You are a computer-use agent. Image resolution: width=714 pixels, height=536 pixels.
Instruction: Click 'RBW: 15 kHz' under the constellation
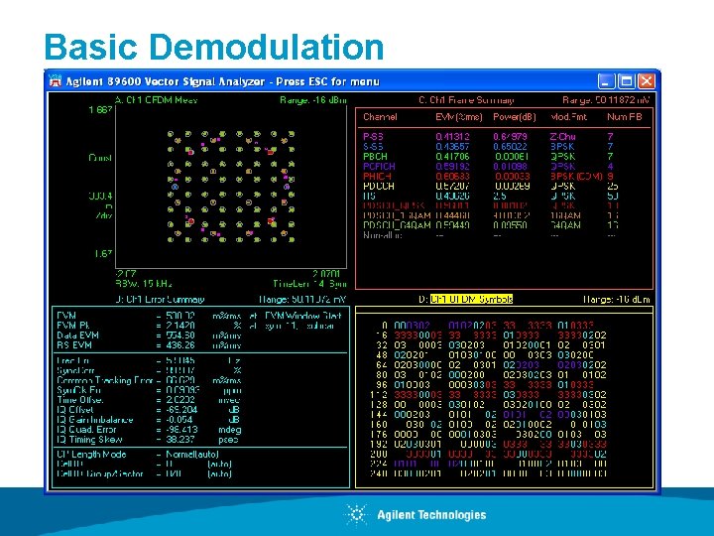tap(144, 284)
